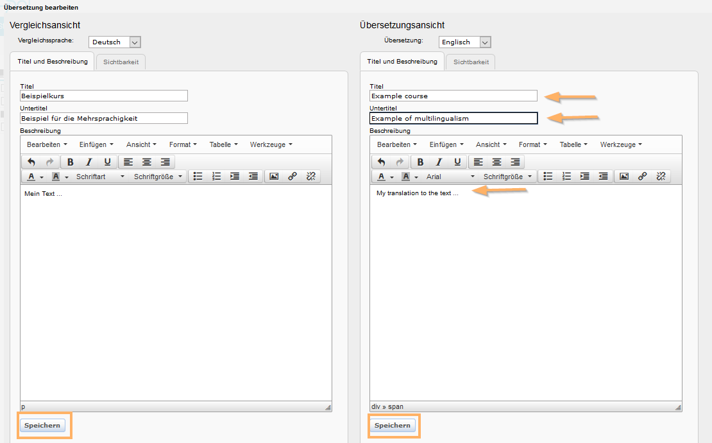Expand Schriftgröße dropdown in the comparison editor
This screenshot has height=443, width=712.
pyautogui.click(x=158, y=177)
